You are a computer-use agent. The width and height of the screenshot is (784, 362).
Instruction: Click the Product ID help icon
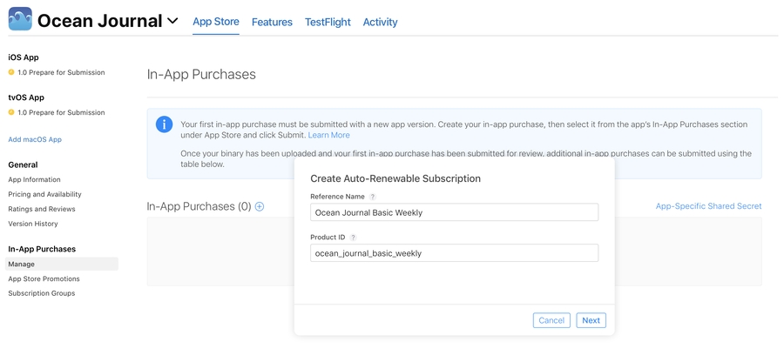pyautogui.click(x=353, y=238)
